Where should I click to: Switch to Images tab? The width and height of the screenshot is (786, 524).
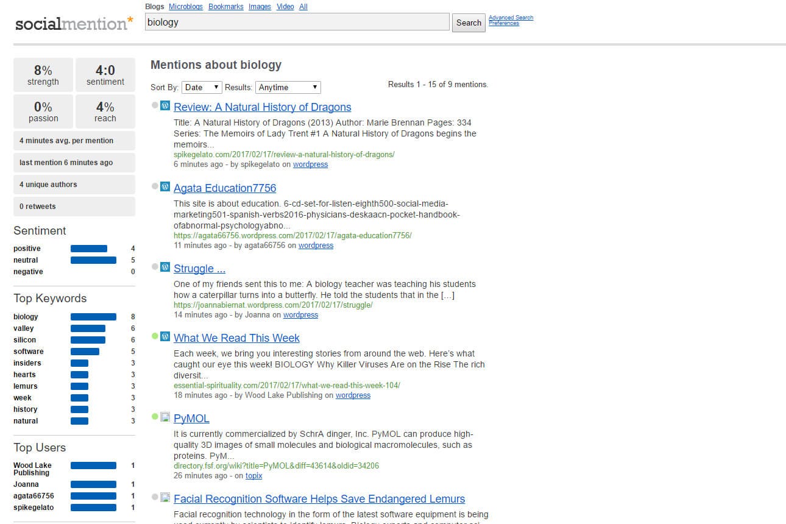coord(260,7)
